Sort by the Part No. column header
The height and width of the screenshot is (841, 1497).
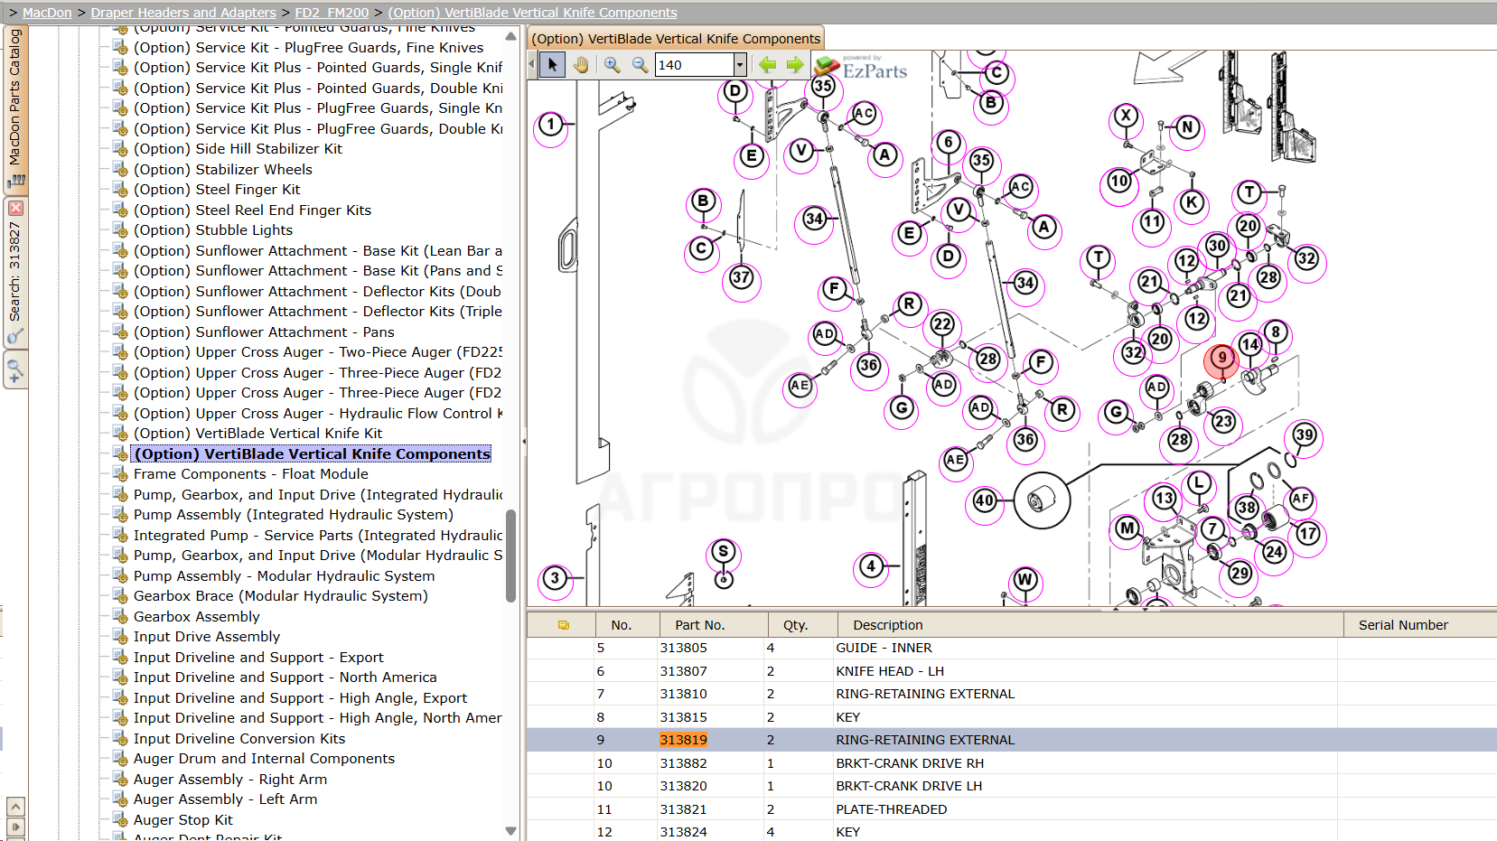(x=713, y=625)
